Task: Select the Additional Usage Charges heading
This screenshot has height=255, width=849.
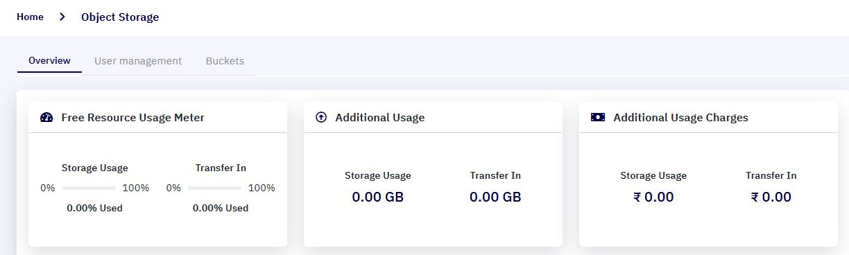Action: point(680,117)
